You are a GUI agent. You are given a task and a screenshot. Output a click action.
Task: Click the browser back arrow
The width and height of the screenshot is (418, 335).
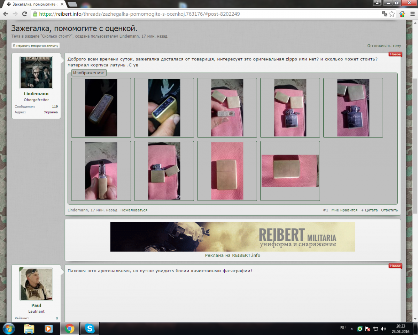point(6,14)
